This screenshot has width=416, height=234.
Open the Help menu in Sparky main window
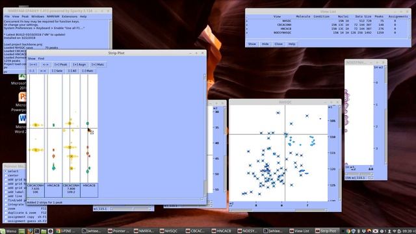(83, 16)
